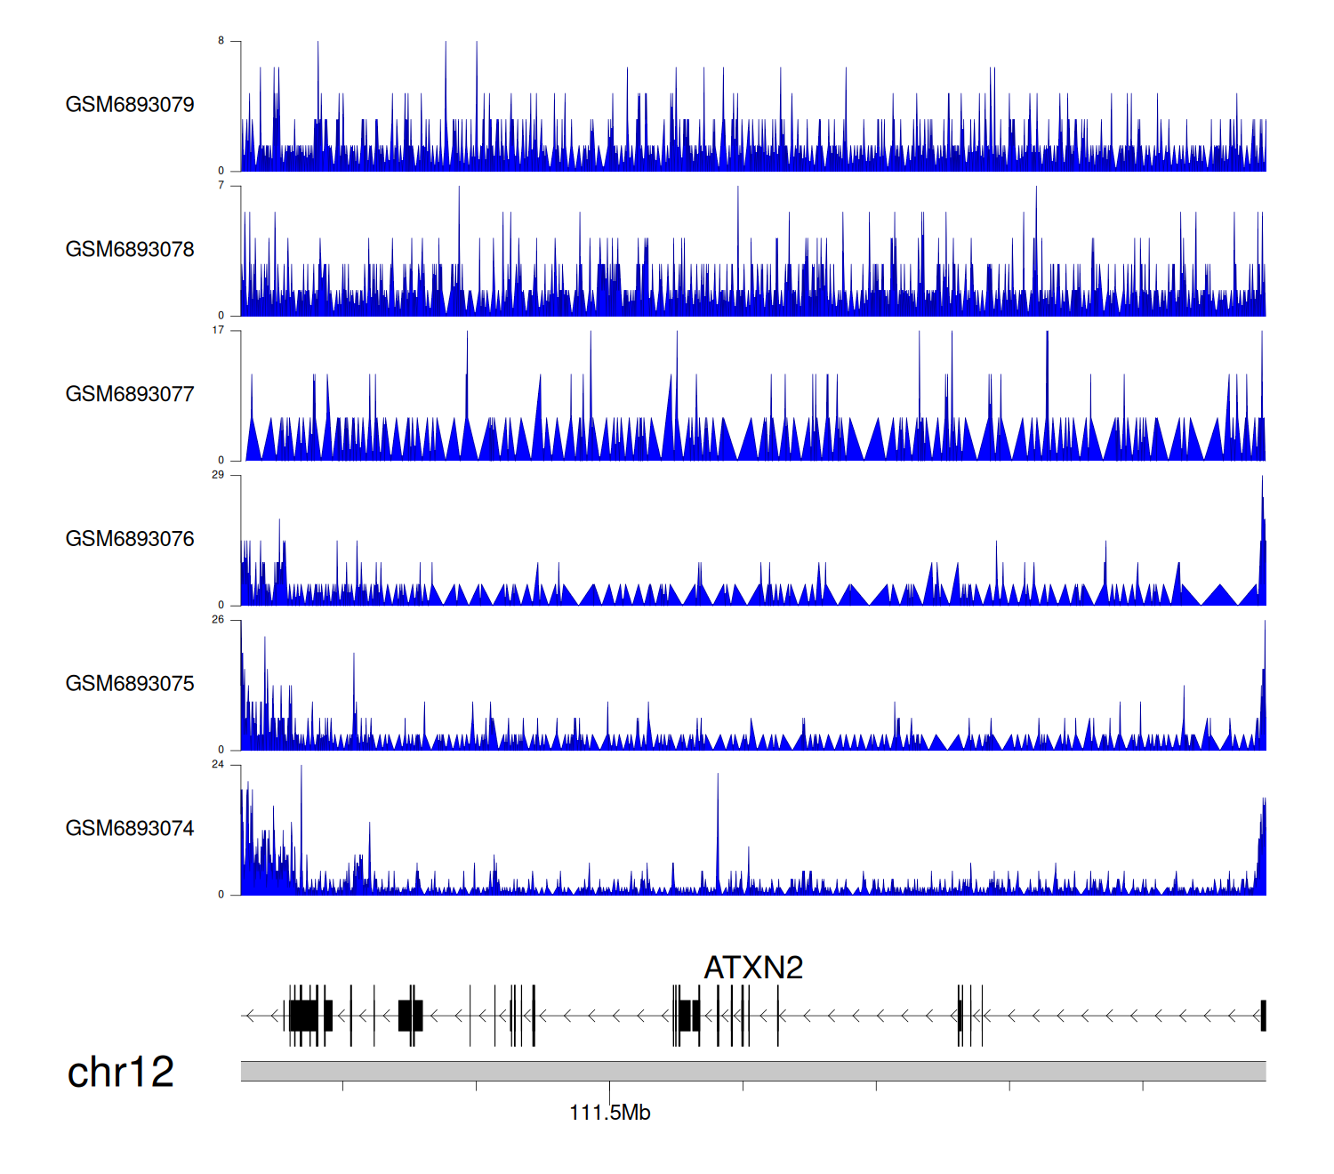Click the y-axis maximum value 26
1334x1174 pixels.
point(218,620)
